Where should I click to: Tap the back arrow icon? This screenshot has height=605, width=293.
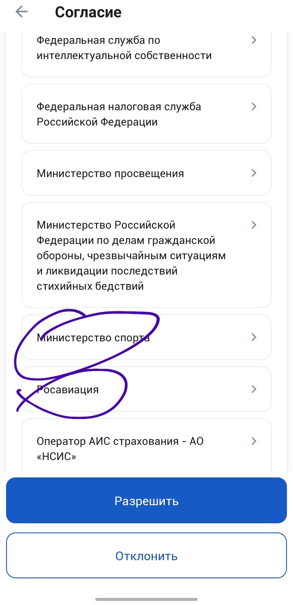(x=21, y=12)
